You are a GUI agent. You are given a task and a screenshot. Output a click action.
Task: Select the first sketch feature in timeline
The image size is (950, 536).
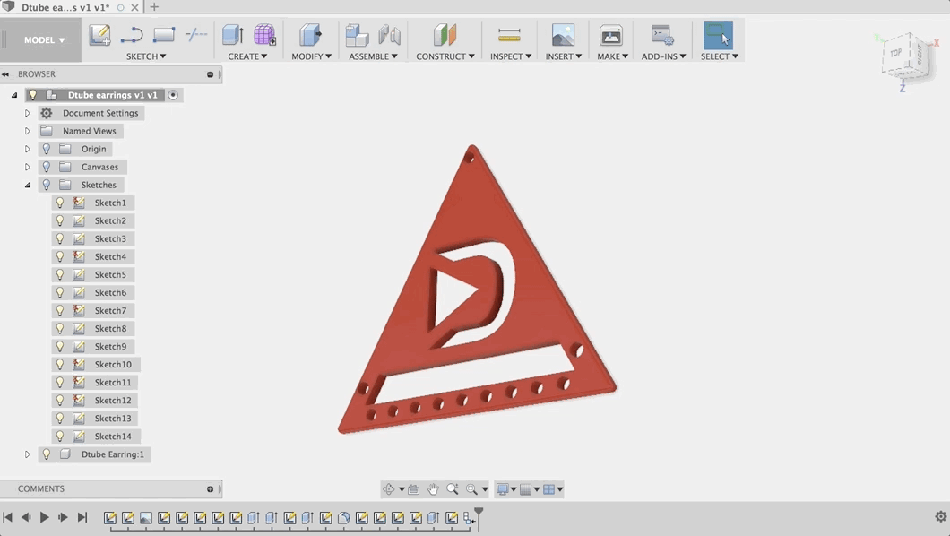[x=109, y=518]
